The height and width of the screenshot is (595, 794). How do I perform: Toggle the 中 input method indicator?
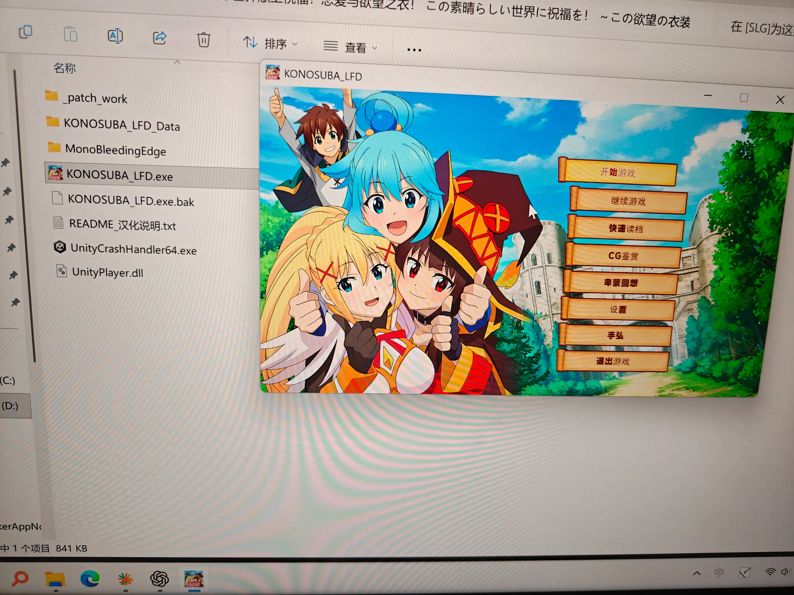(x=719, y=573)
